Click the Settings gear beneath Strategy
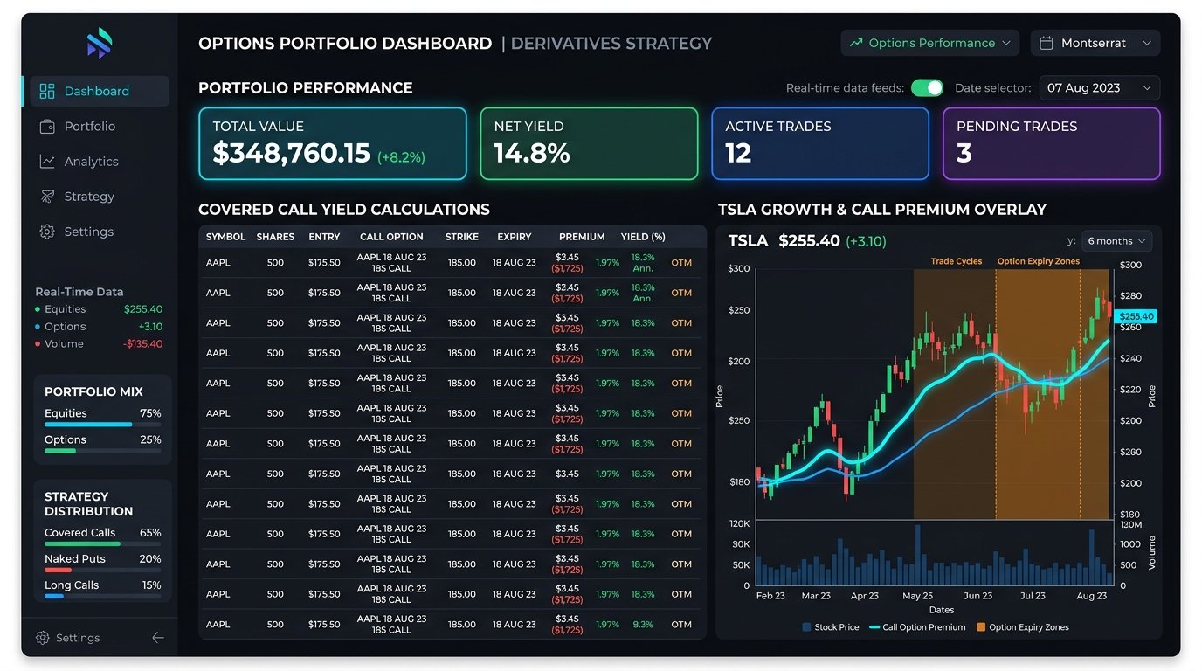 47,232
